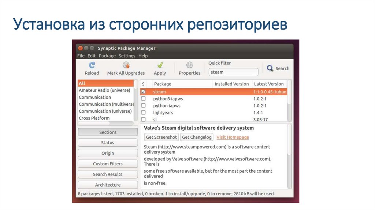The width and height of the screenshot is (375, 210).
Task: Click the Quick filter text field
Action: click(x=233, y=72)
